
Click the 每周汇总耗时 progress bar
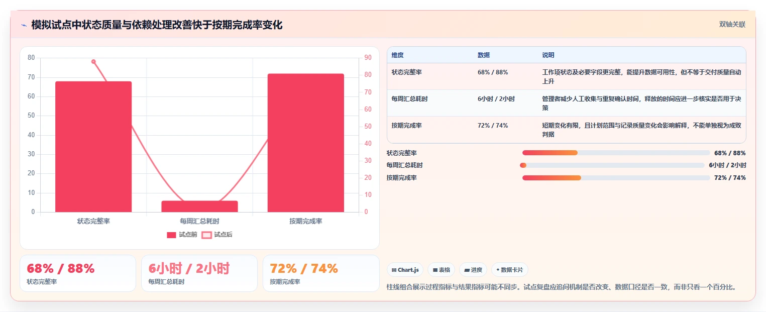pyautogui.click(x=612, y=165)
